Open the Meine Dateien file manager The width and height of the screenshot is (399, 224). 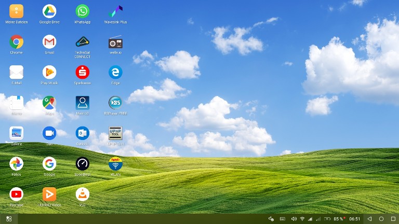pos(16,11)
